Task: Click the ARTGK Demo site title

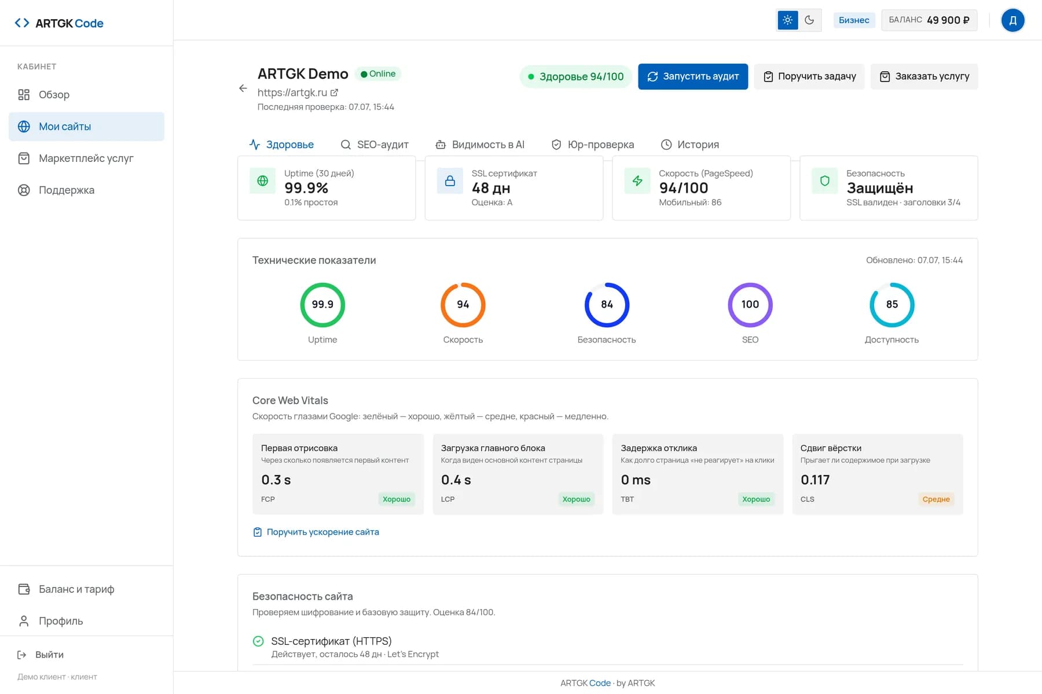Action: pyautogui.click(x=303, y=74)
